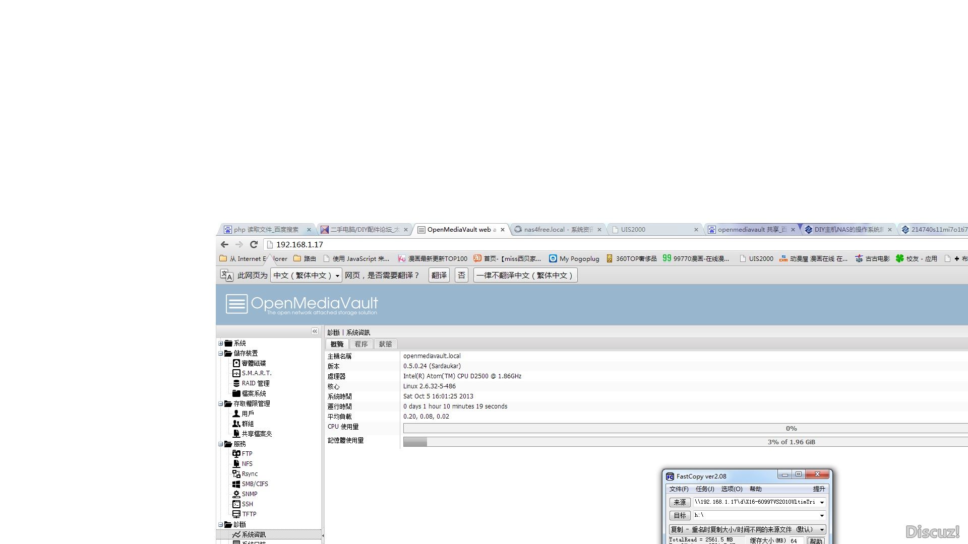Click FastCopy 目标 destination button
968x544 pixels.
point(680,515)
